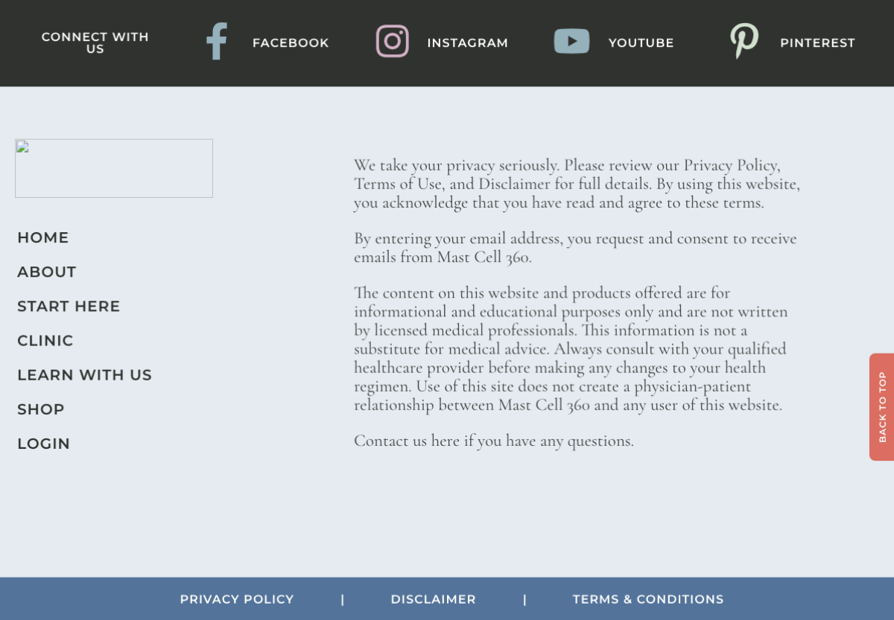Open PRIVACY POLICY in bottom bar

(237, 599)
